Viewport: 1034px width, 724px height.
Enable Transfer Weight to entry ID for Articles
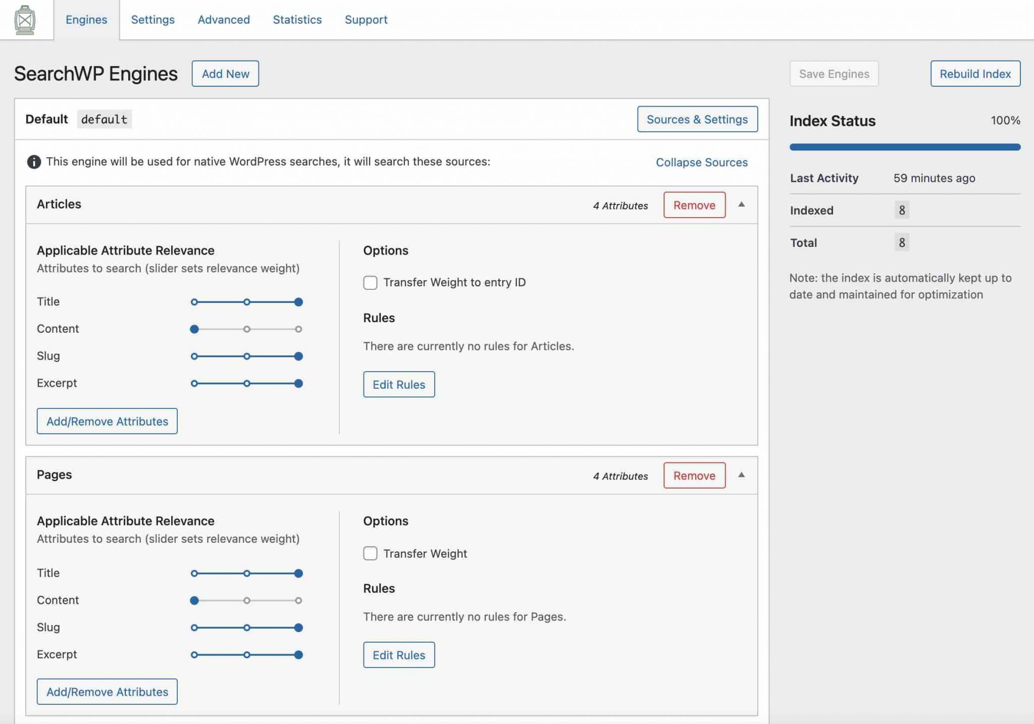coord(370,283)
